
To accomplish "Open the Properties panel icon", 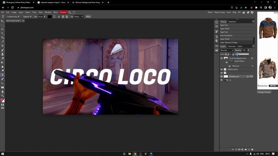I will (216, 26).
